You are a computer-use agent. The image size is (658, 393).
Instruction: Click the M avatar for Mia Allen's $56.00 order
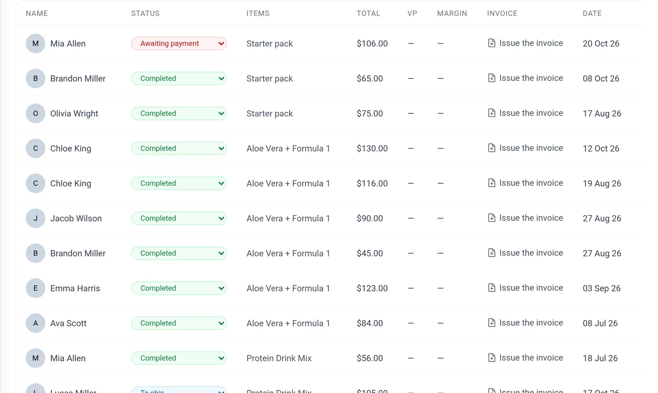tap(35, 358)
